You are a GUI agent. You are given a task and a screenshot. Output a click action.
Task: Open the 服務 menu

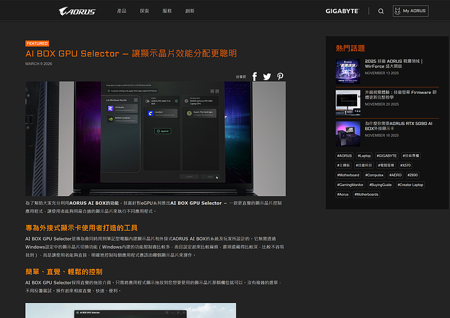167,11
